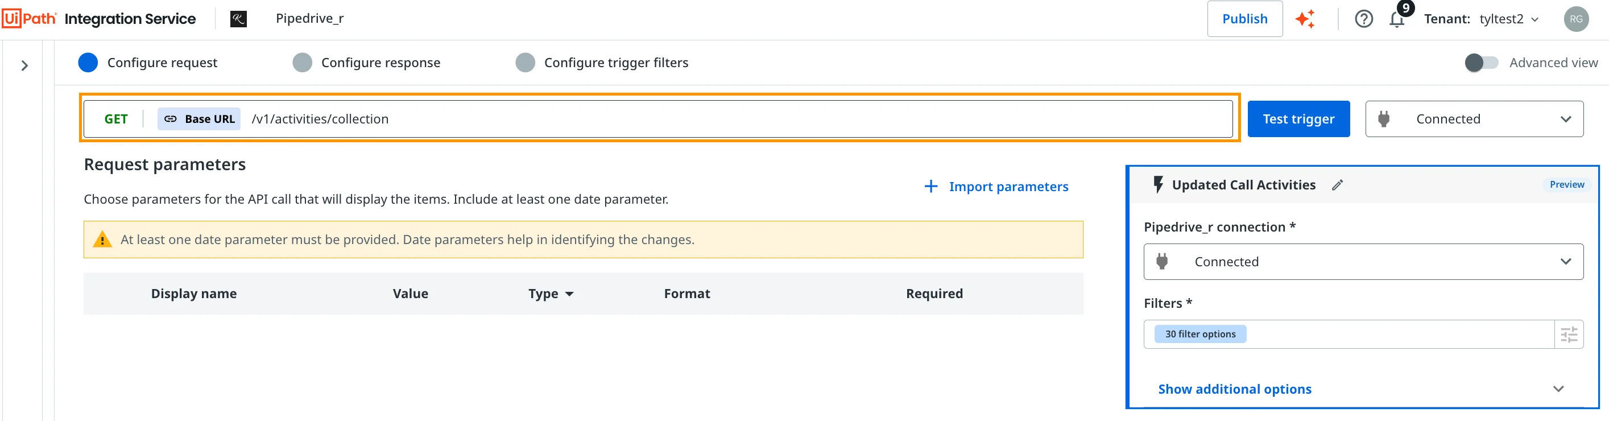Click the RG user avatar
Screen dimensions: 1609x421
point(1576,19)
